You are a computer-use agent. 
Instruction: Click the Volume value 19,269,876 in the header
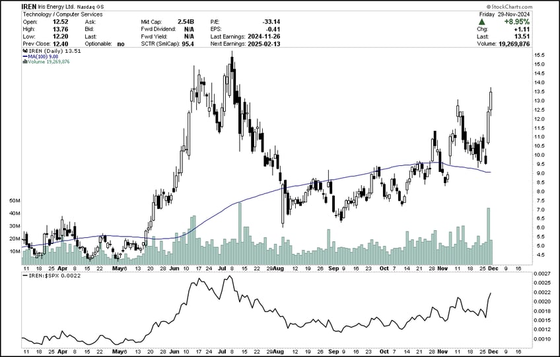pos(514,44)
